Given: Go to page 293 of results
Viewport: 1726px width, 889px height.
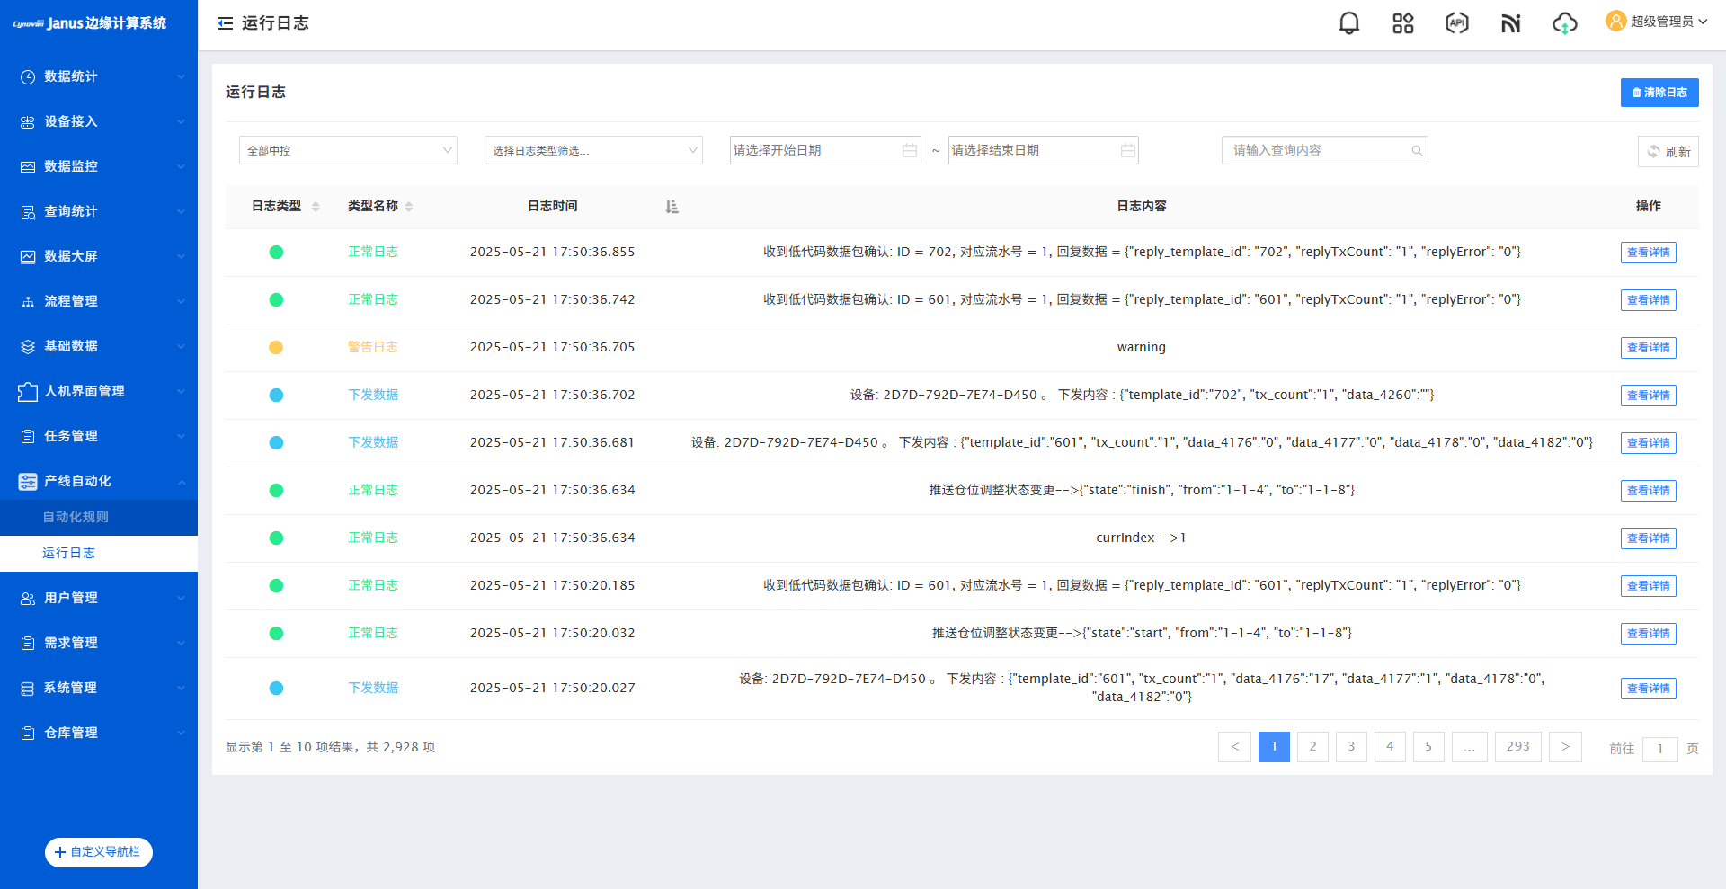Looking at the screenshot, I should [x=1517, y=747].
